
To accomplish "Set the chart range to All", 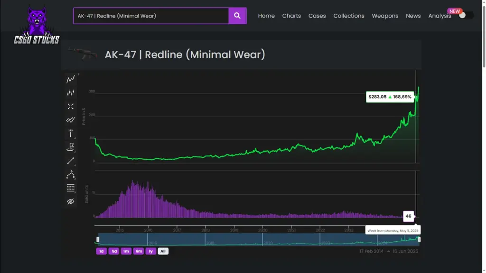I will pos(163,251).
